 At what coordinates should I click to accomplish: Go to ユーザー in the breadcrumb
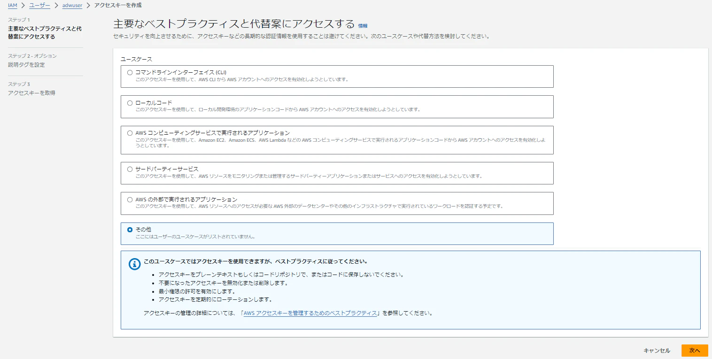(x=40, y=5)
